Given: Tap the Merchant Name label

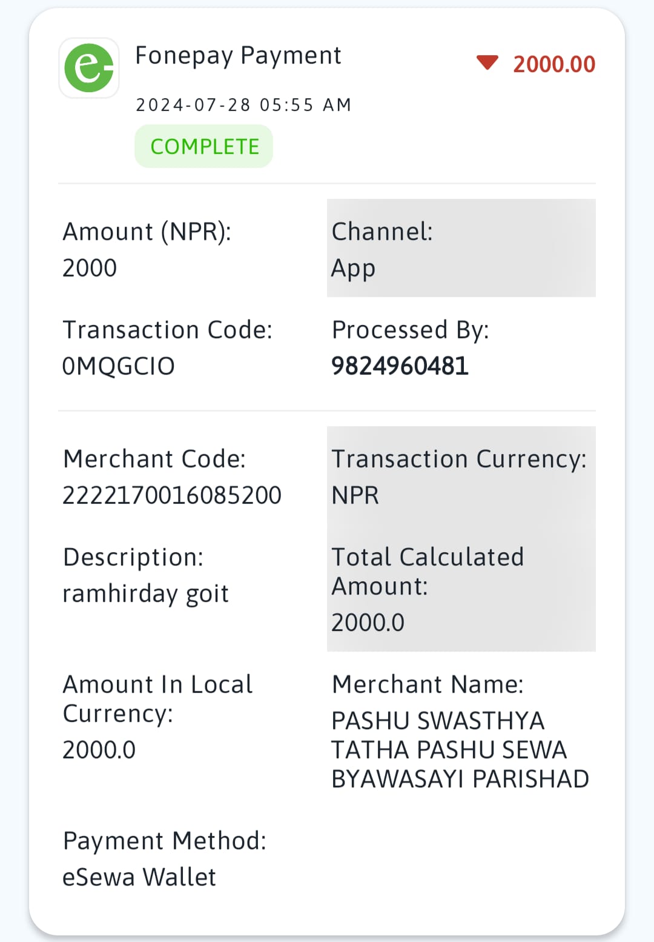Looking at the screenshot, I should click(x=428, y=684).
